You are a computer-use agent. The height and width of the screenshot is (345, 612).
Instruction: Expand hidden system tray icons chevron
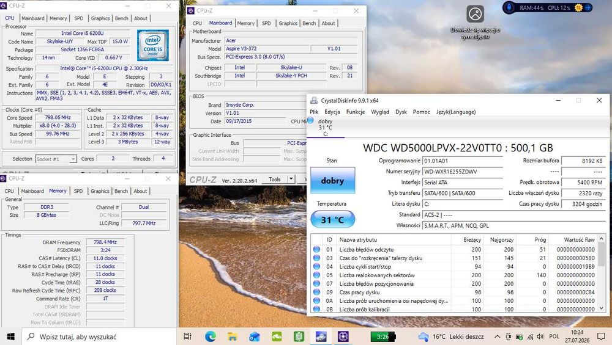pos(497,336)
